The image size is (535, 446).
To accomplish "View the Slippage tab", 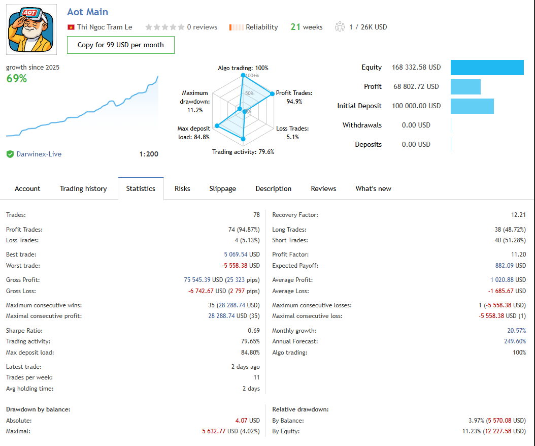I will pos(222,188).
